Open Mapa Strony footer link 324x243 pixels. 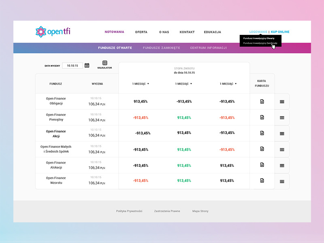(x=200, y=211)
